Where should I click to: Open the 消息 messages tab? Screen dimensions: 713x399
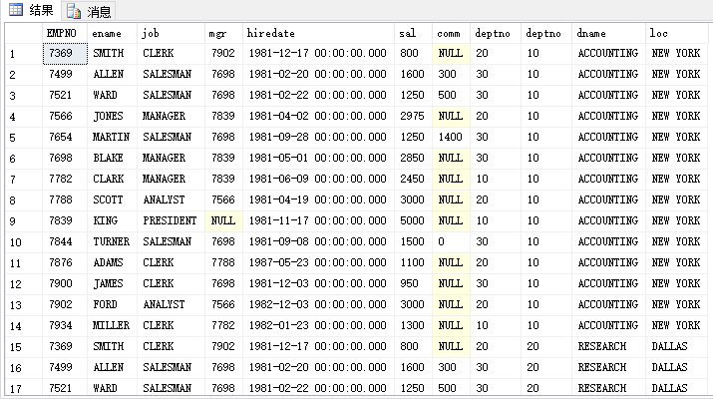click(89, 11)
